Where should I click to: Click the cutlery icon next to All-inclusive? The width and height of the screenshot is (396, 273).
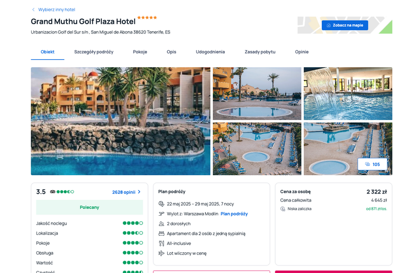click(161, 243)
